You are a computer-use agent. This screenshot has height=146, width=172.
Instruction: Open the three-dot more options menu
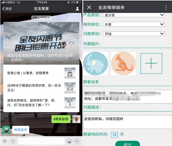[166, 8]
